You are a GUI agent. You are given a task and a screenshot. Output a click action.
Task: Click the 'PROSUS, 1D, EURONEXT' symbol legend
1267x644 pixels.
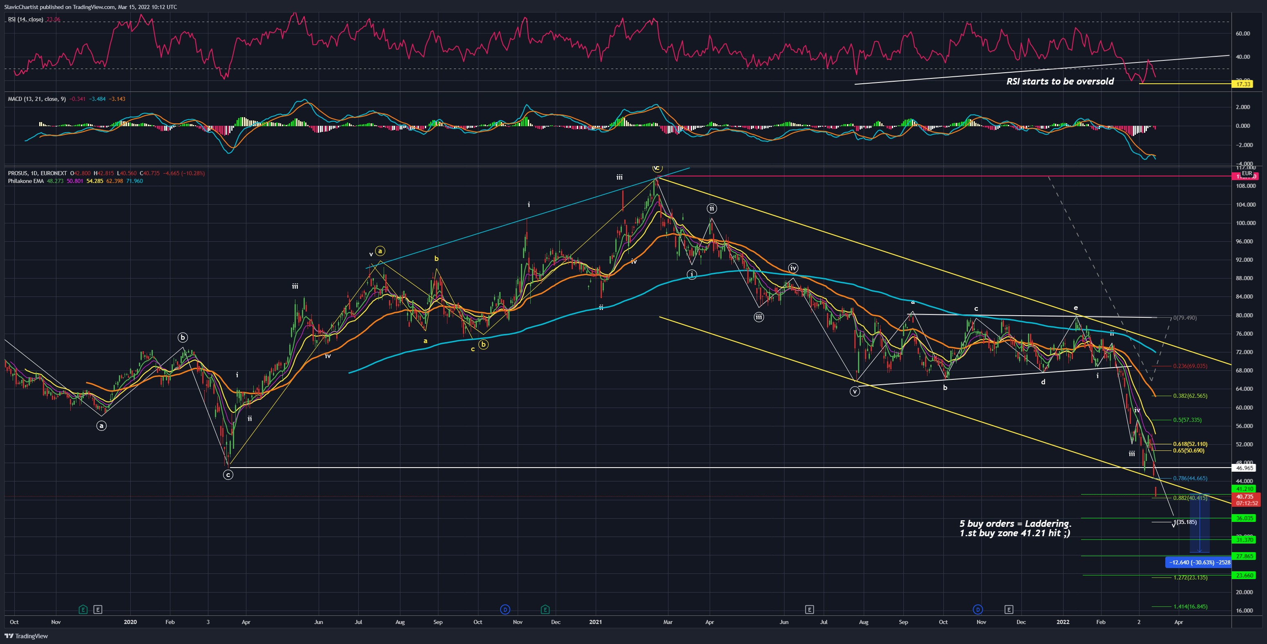click(x=37, y=173)
